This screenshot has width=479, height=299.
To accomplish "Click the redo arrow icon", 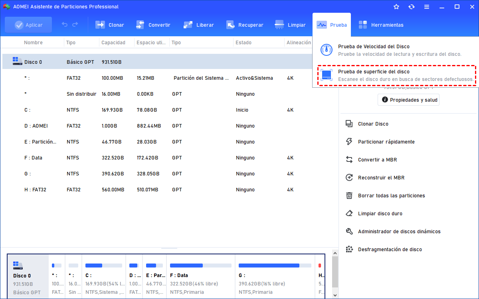I will 75,25.
